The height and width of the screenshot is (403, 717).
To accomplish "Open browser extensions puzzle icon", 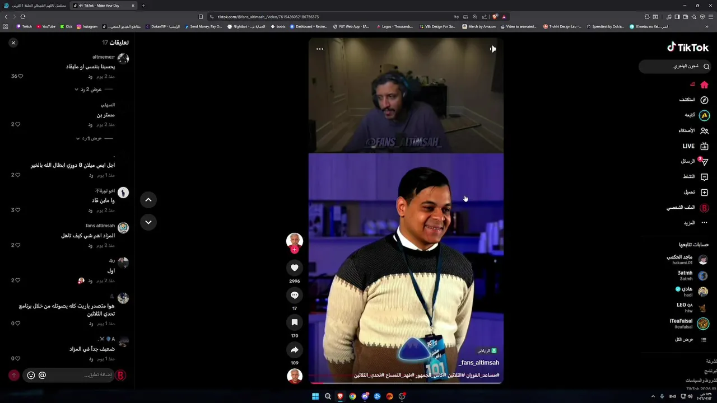I will click(x=647, y=17).
